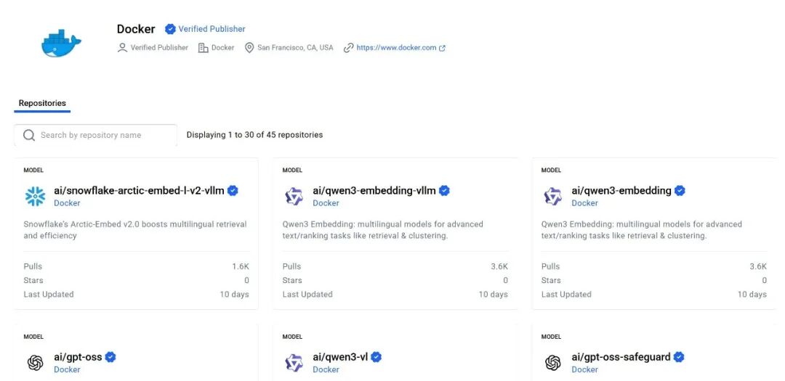Click verified badge on snowflake-arctic-embed-l-v2-vllm
Screen dimensions: 785x381
233,190
